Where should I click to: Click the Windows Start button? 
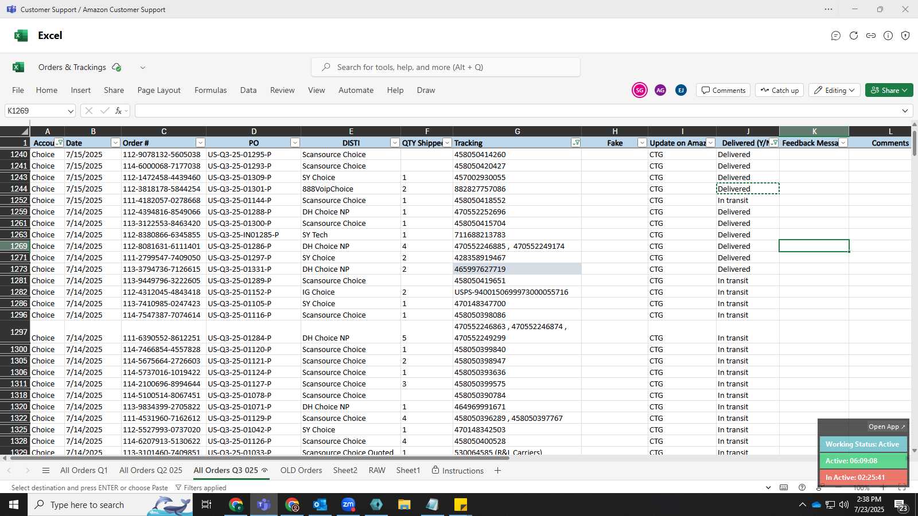pyautogui.click(x=14, y=505)
